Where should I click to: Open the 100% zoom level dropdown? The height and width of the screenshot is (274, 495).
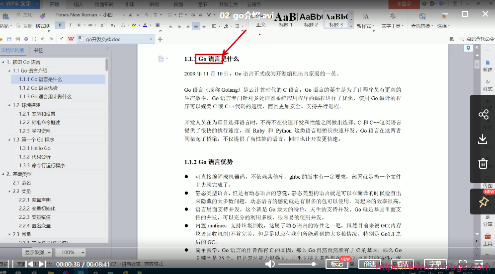(71, 253)
